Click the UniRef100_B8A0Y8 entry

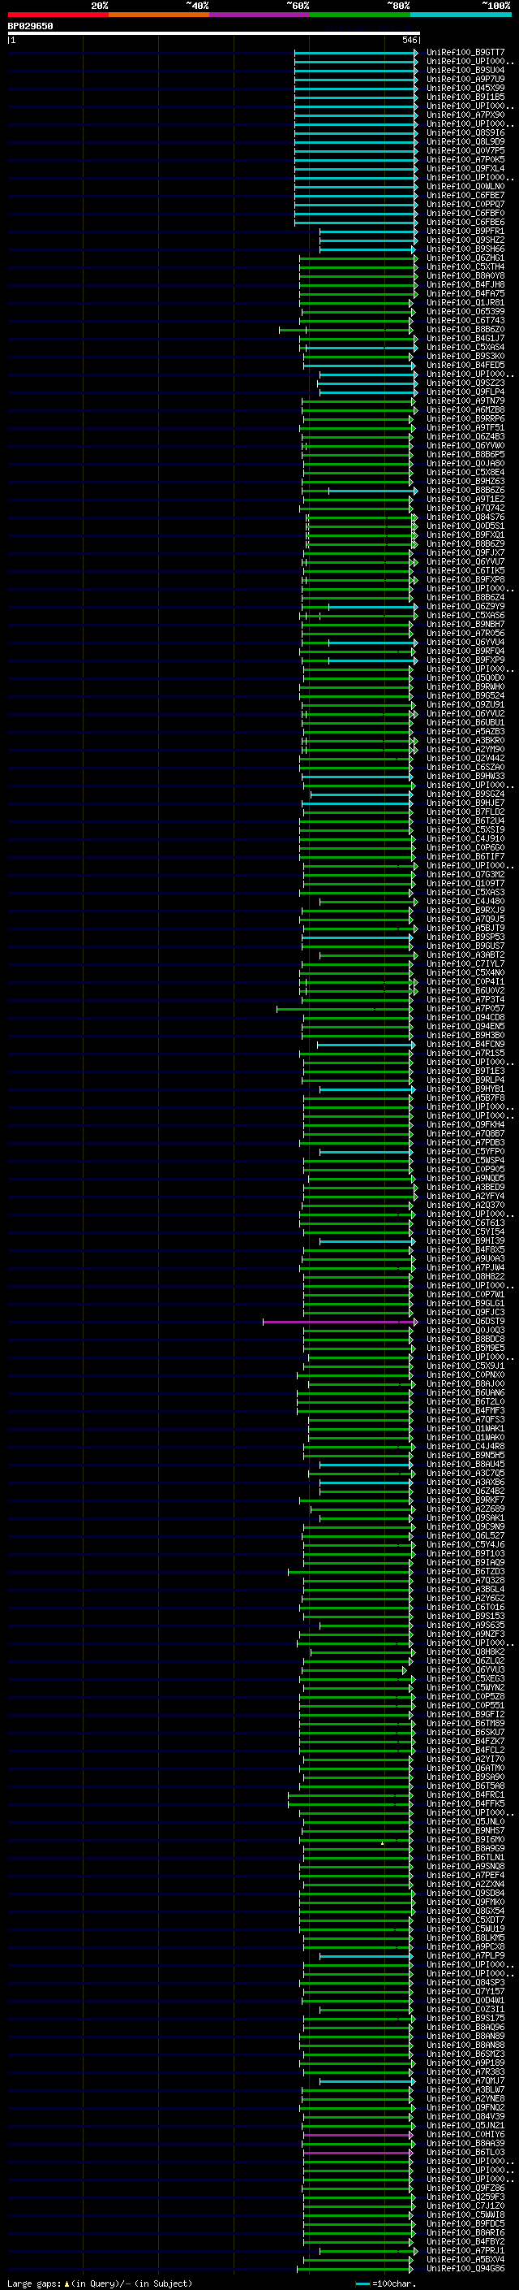point(465,275)
